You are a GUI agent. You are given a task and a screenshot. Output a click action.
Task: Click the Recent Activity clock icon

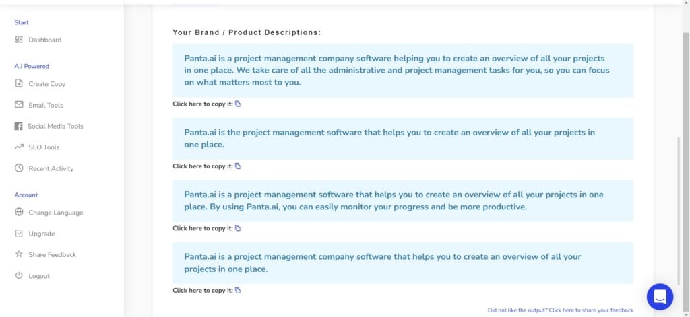pos(19,168)
